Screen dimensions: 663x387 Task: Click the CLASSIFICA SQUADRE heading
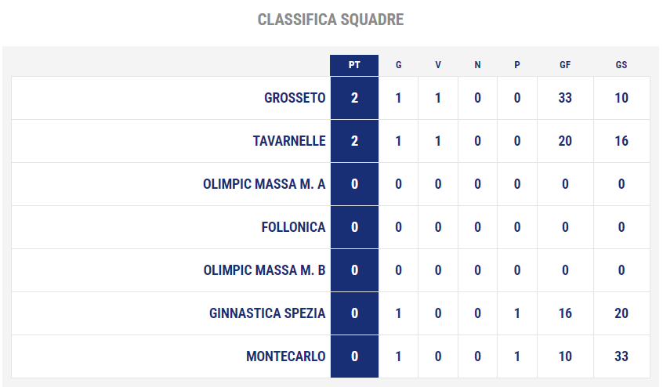pos(331,20)
